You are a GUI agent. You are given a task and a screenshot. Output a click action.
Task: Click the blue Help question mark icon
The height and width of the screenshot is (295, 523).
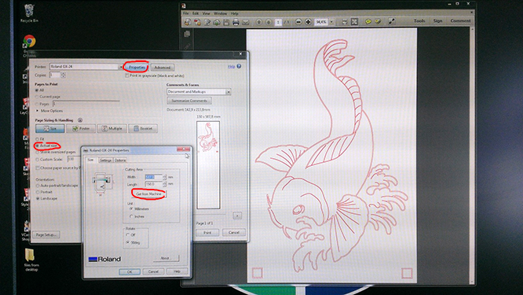point(239,66)
